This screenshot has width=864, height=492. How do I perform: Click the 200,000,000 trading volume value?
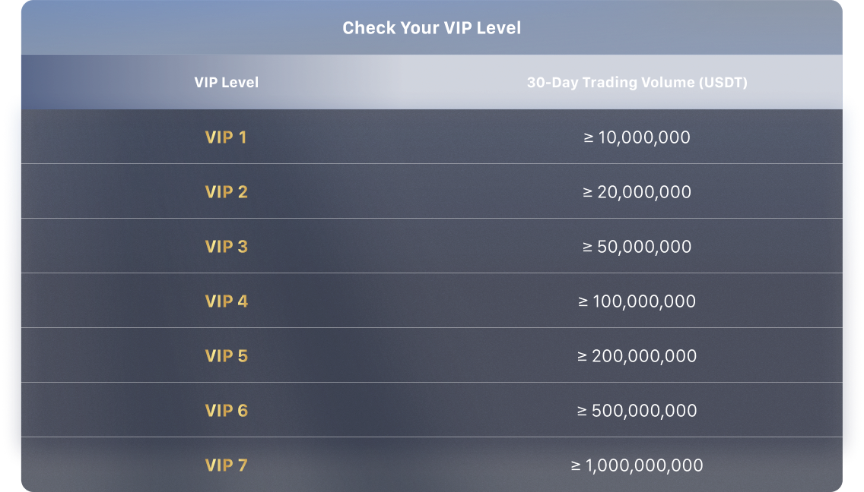coord(644,356)
